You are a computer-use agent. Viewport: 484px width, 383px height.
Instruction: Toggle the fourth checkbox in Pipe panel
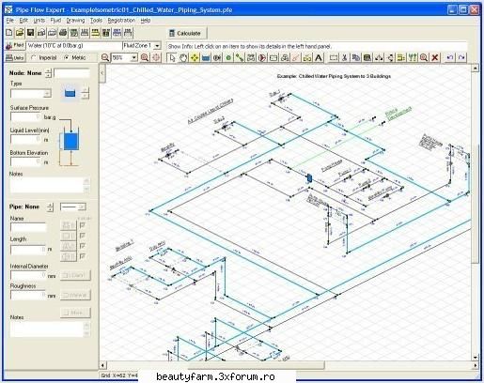pos(83,256)
